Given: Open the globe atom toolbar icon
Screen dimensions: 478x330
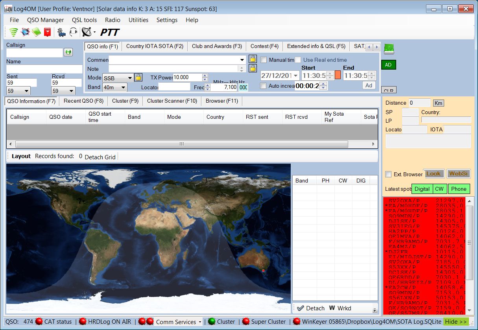Looking at the screenshot, I should coord(25,32).
